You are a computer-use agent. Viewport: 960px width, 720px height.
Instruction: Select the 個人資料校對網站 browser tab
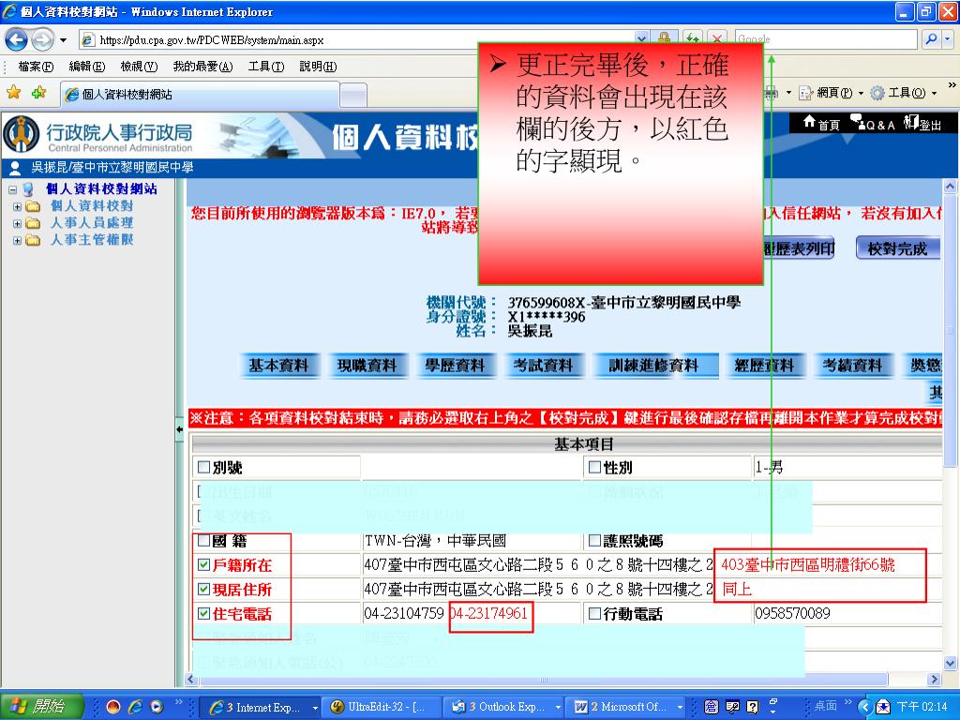point(201,95)
